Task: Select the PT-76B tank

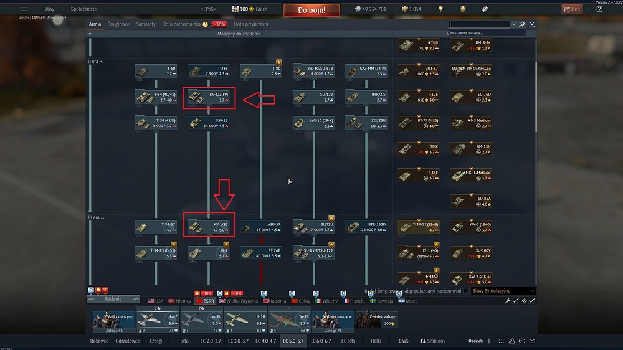Action: pos(261,253)
